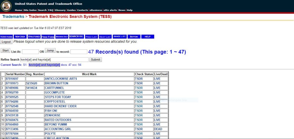
Task: Open the Search OG button
Action: point(76,37)
